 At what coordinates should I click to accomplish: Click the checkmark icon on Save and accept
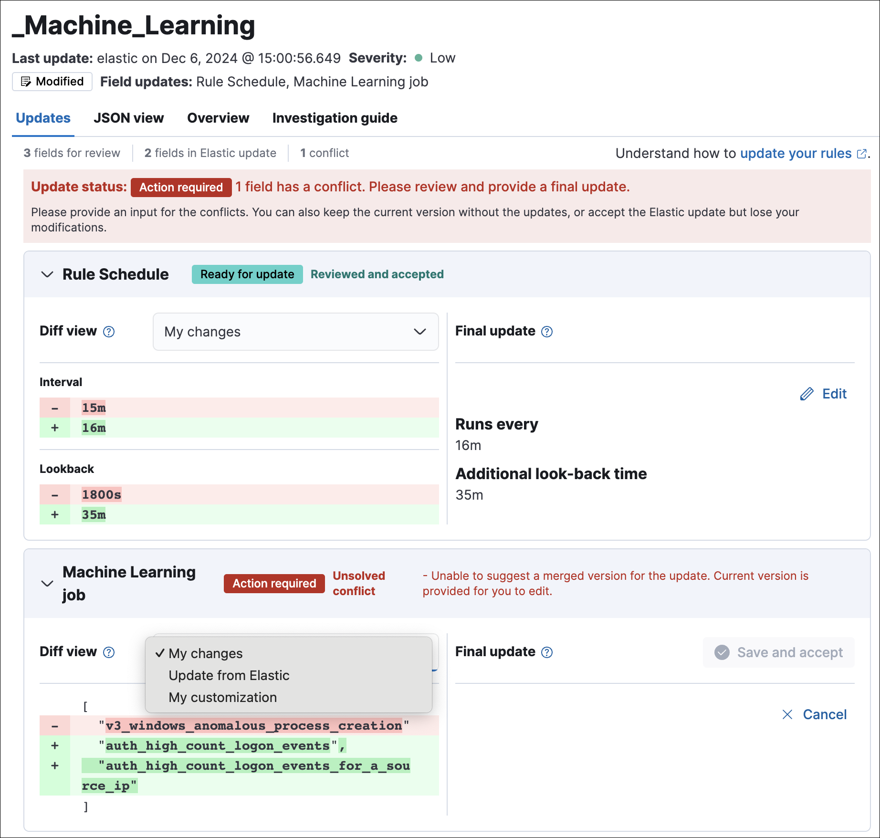pyautogui.click(x=722, y=652)
